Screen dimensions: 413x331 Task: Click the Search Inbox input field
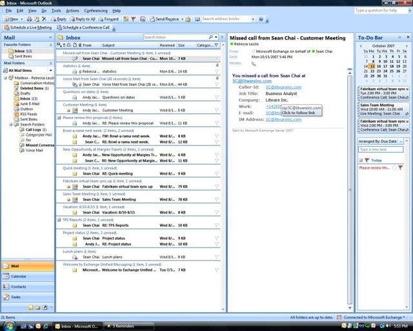176,37
